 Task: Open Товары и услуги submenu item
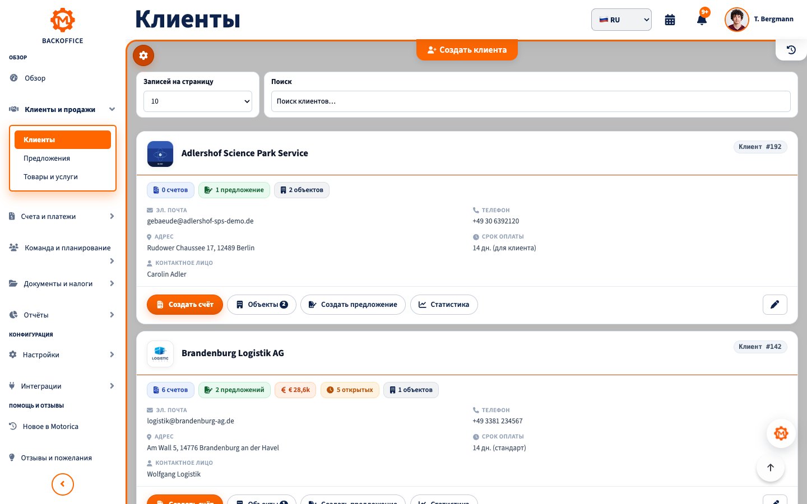pyautogui.click(x=63, y=176)
